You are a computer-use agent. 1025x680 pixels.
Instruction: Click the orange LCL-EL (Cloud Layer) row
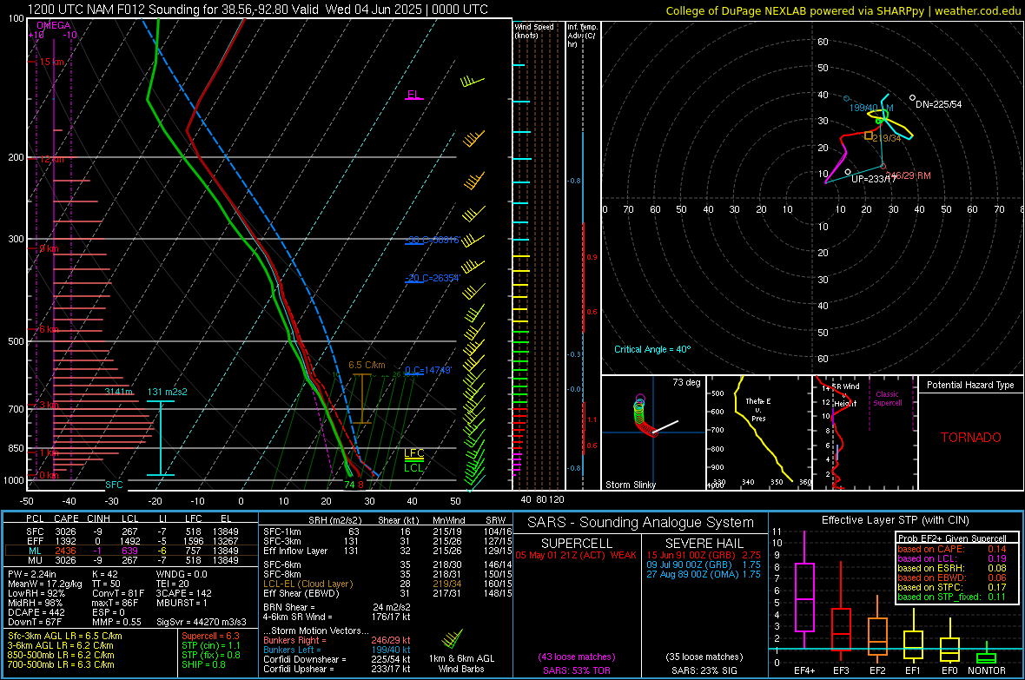387,584
